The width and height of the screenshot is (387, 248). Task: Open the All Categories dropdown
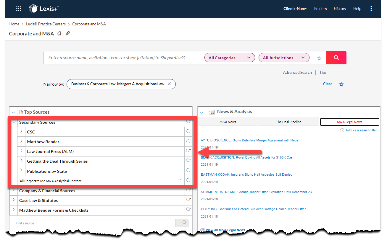[x=230, y=58]
